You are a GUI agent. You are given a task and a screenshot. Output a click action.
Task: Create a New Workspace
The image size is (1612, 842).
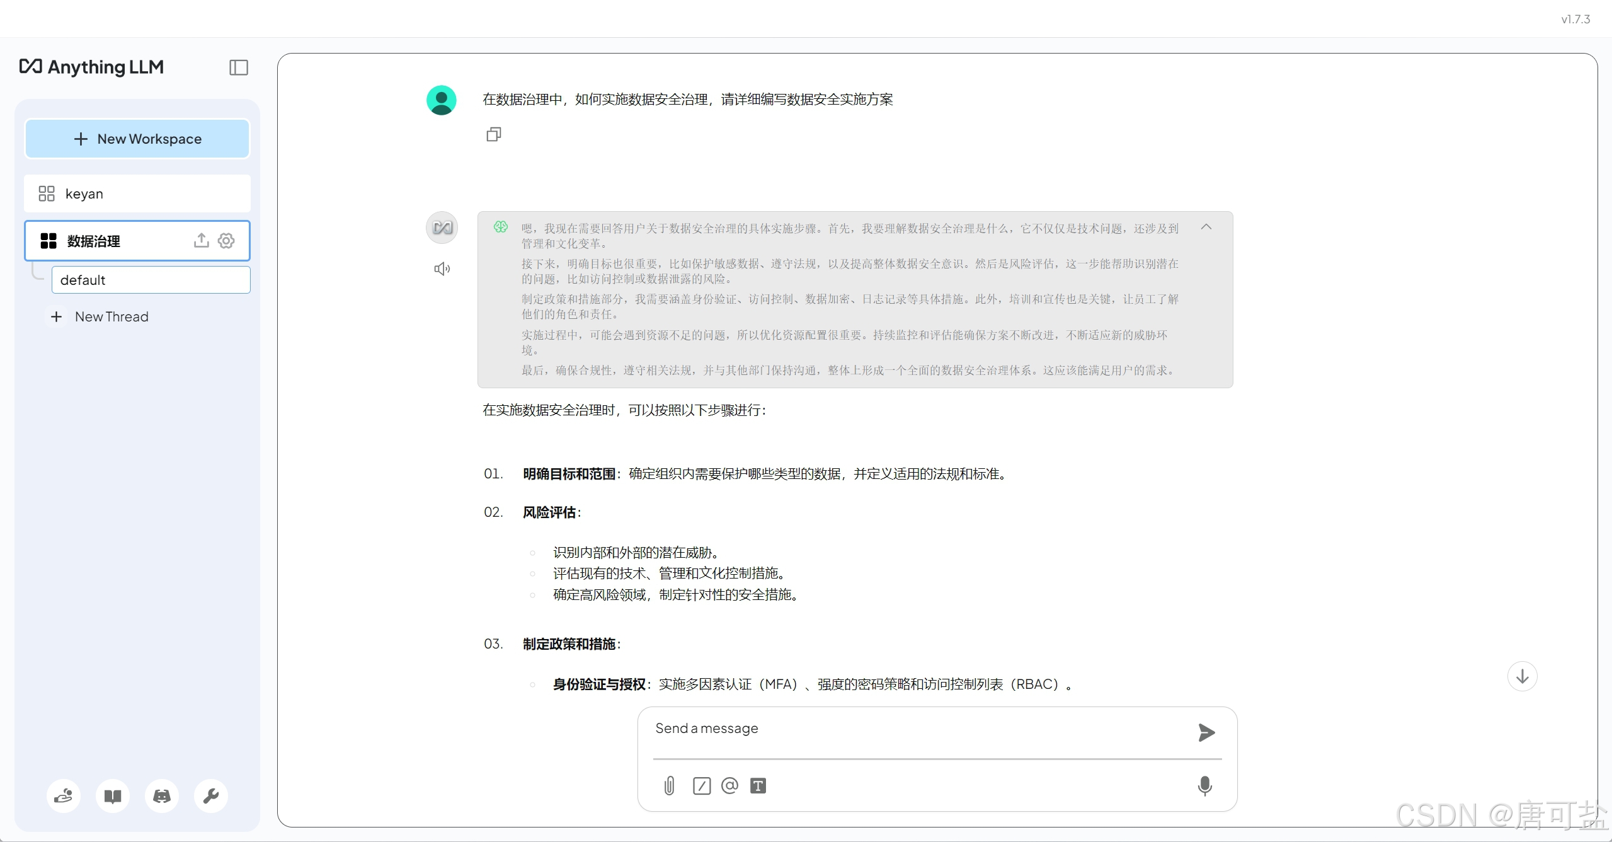(x=137, y=139)
